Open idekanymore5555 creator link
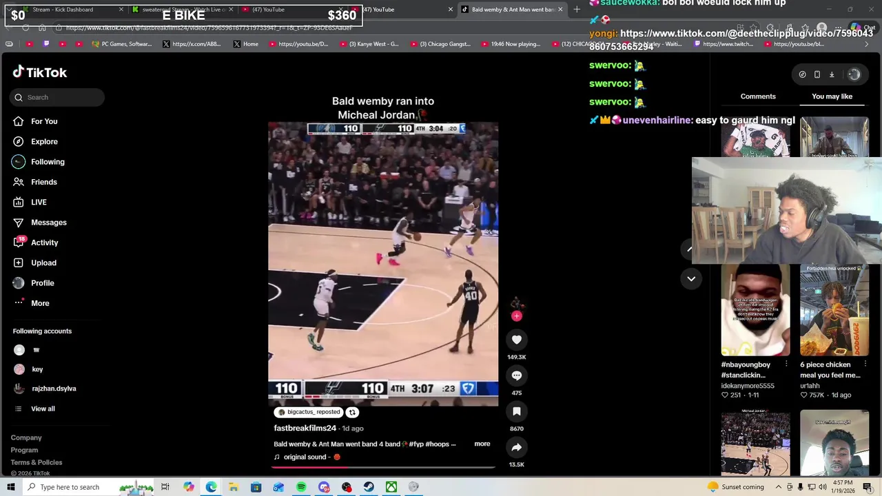The width and height of the screenshot is (882, 496). pyautogui.click(x=748, y=386)
